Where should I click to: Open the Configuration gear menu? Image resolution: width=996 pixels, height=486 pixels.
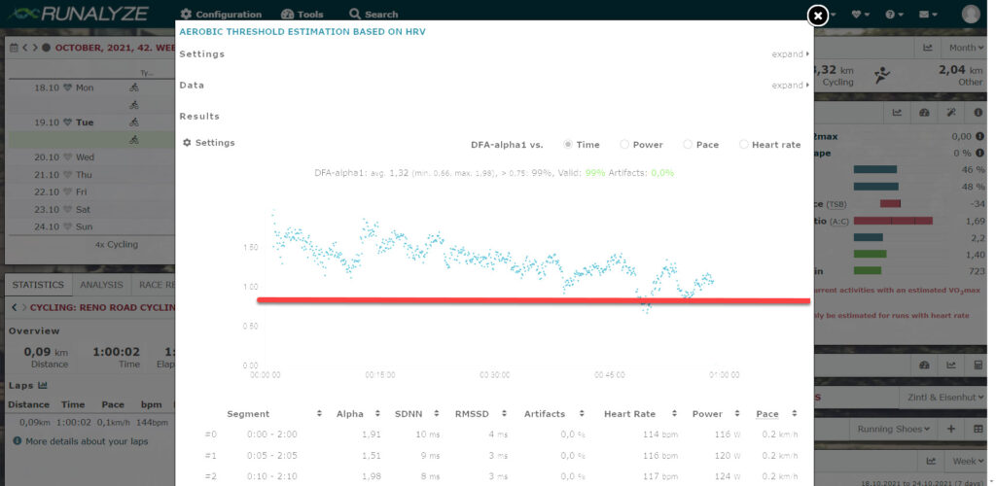click(221, 15)
